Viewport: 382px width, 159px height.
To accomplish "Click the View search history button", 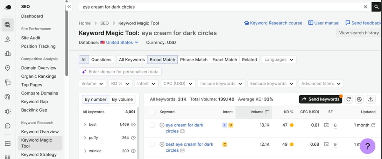I will point(359,33).
